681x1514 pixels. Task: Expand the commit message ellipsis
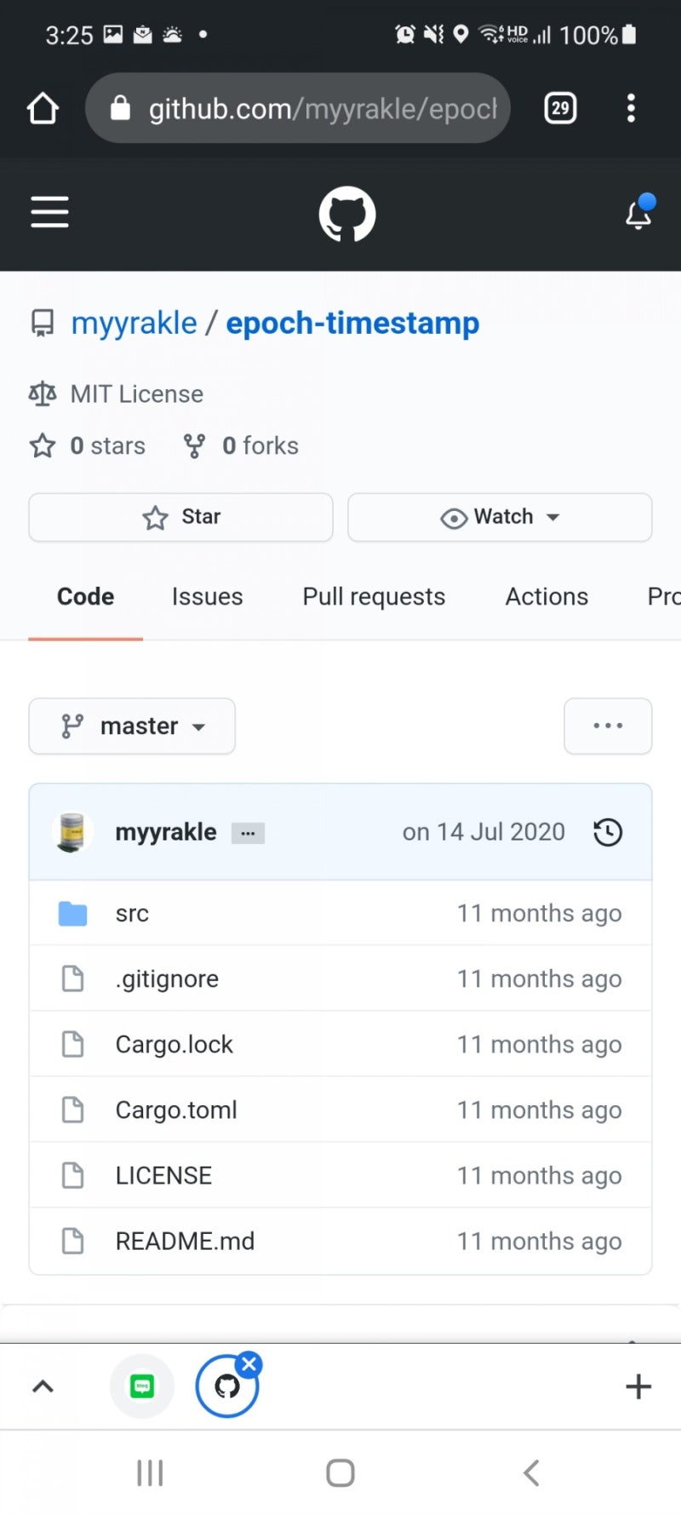pos(248,834)
